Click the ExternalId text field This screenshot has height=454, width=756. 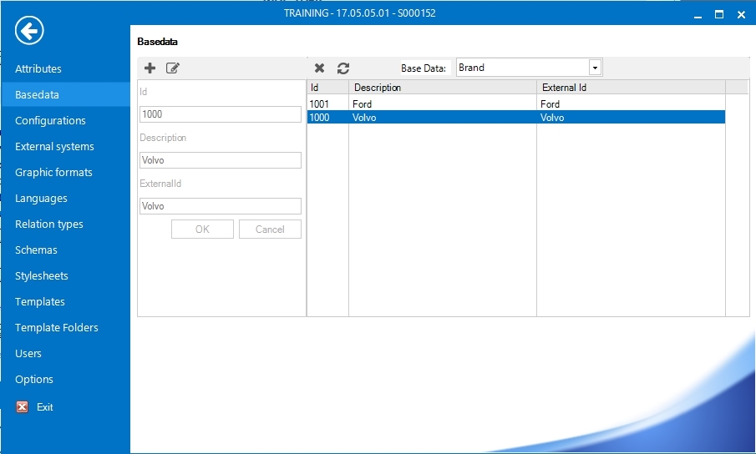220,206
